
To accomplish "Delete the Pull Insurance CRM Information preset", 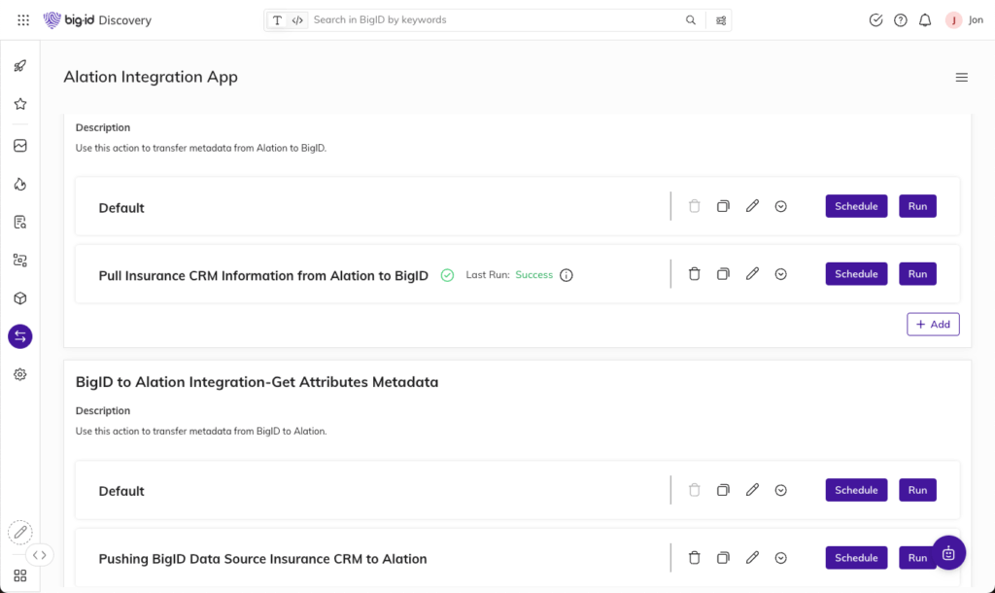I will (694, 274).
